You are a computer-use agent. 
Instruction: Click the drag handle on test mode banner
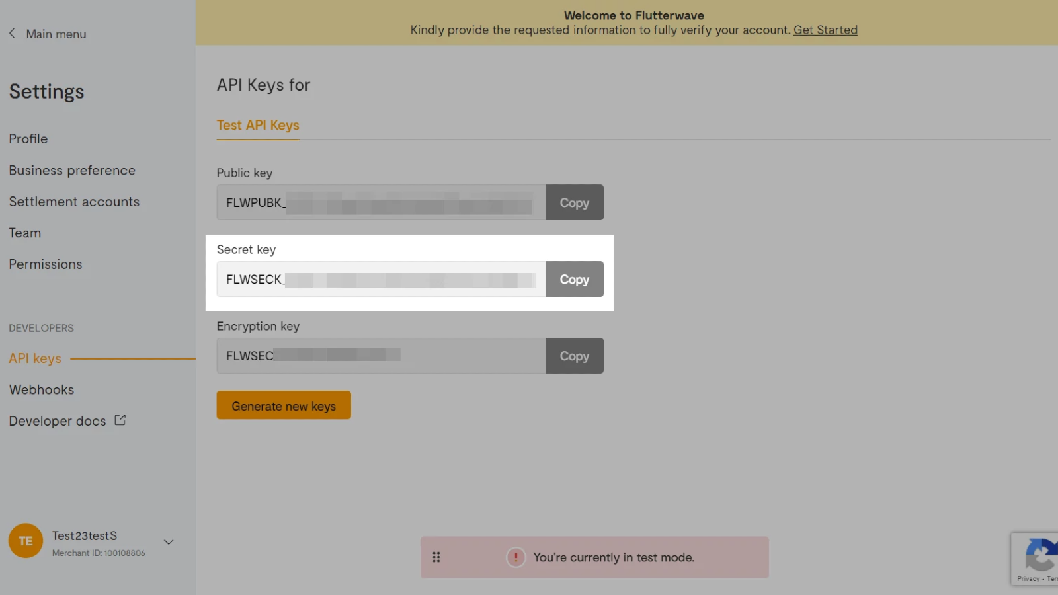pyautogui.click(x=436, y=557)
